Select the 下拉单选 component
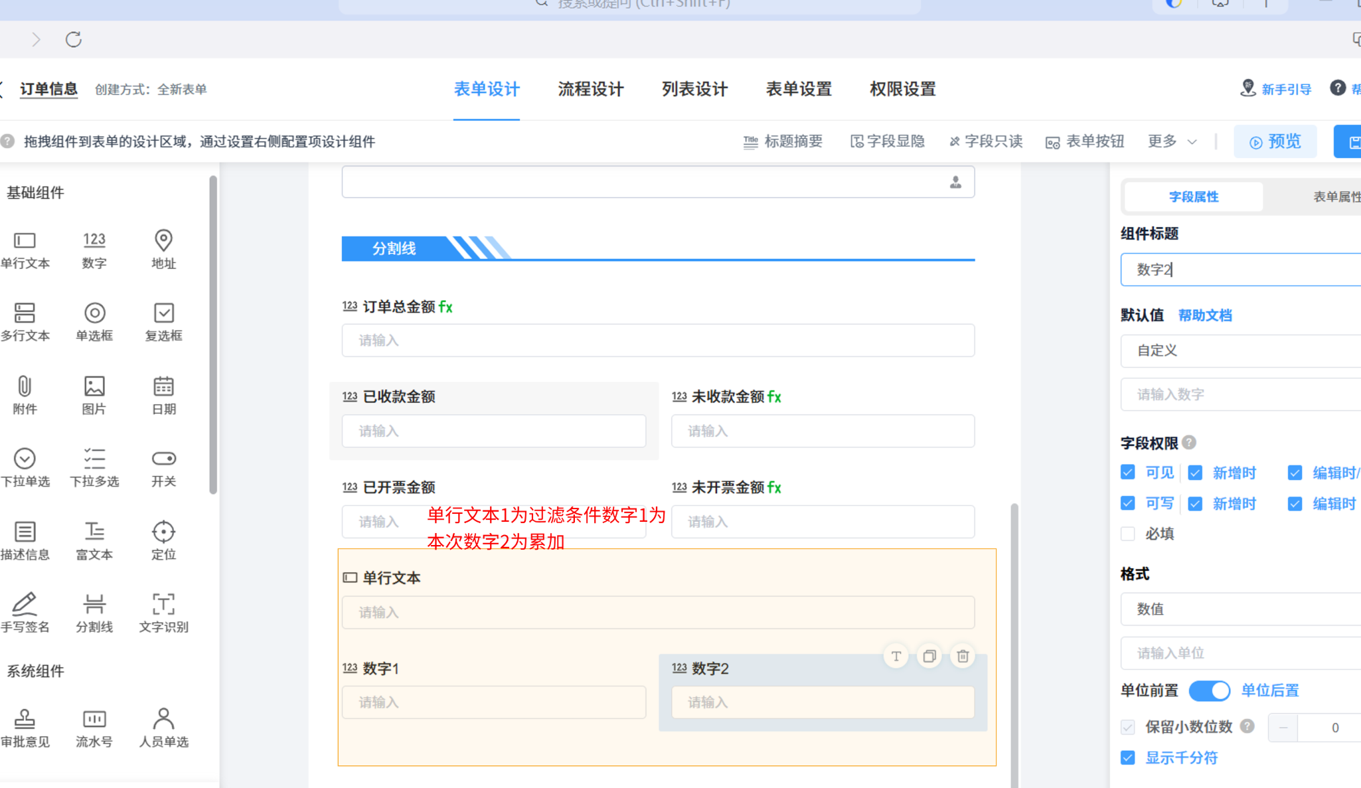The width and height of the screenshot is (1361, 788). 25,468
